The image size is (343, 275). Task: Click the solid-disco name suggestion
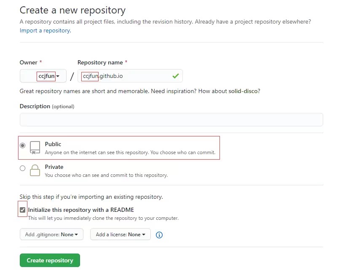tap(243, 91)
